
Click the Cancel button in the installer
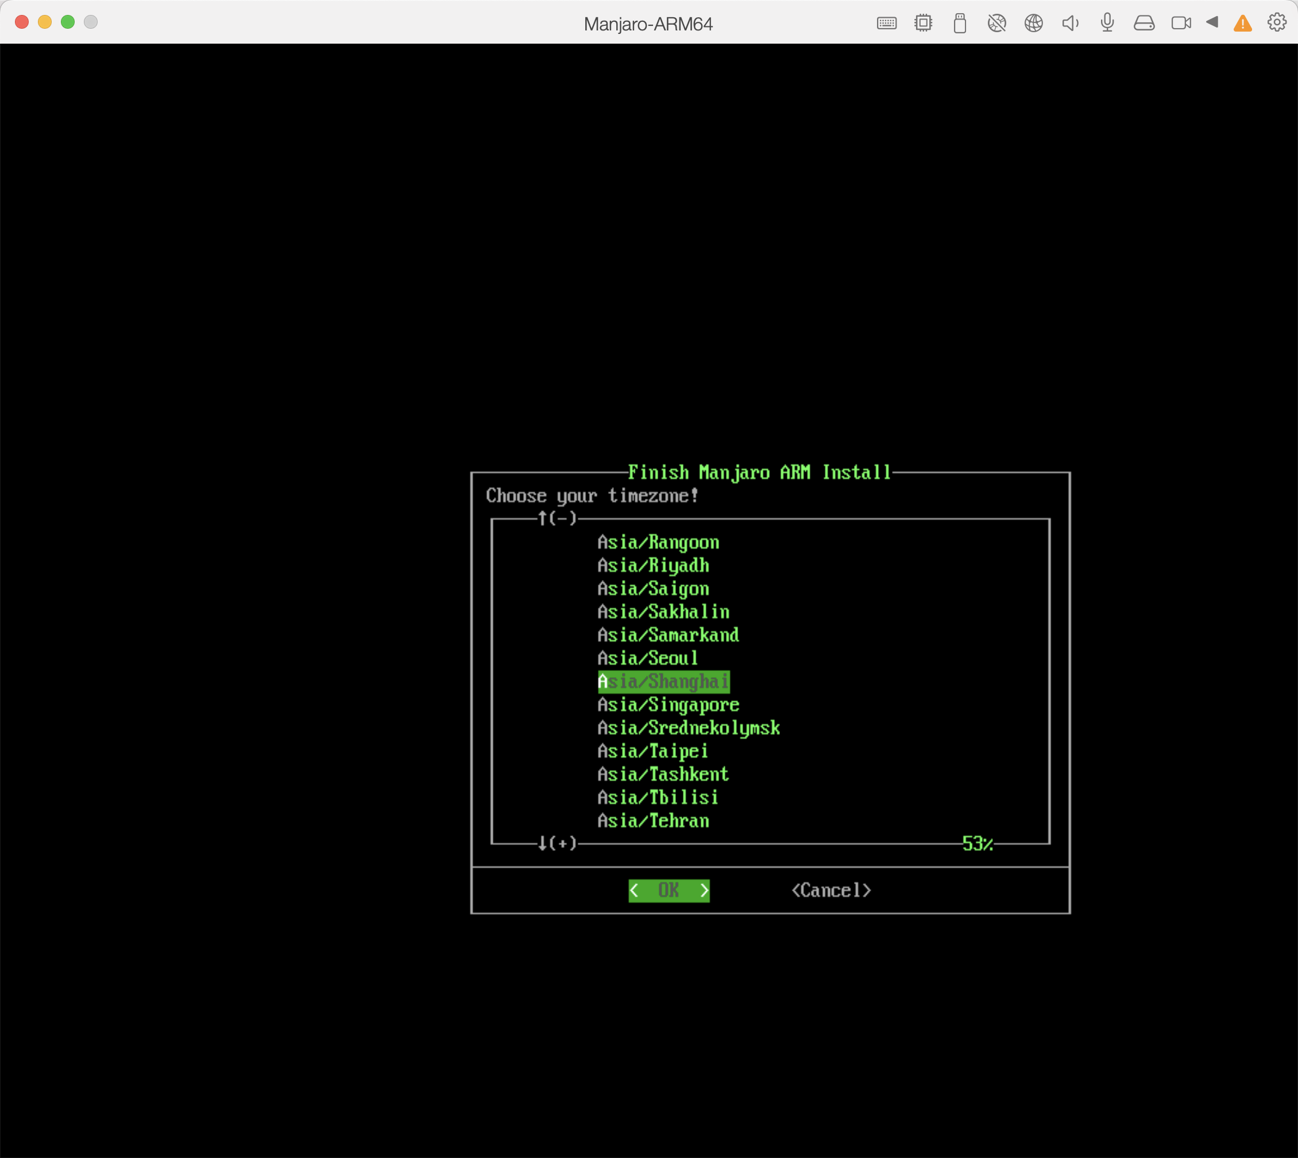831,890
